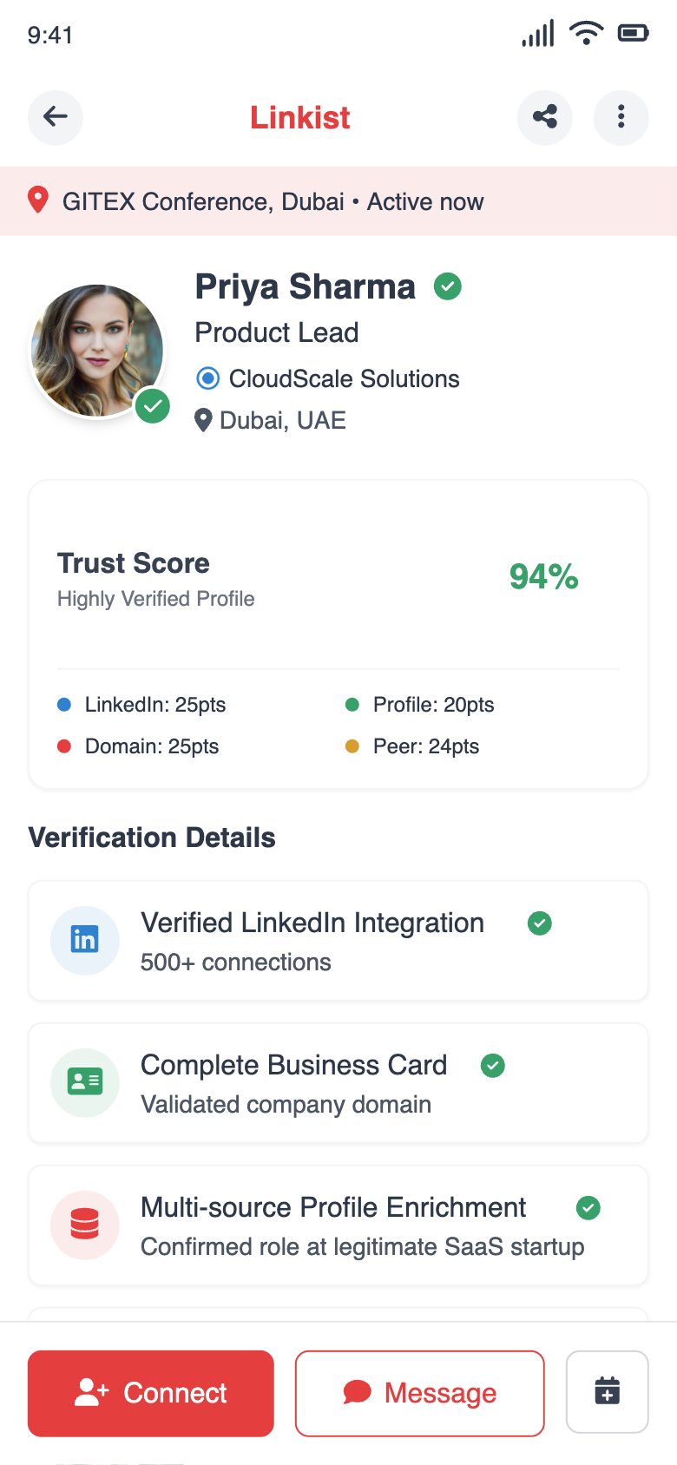Click the LinkedIn icon in verification details
Image resolution: width=677 pixels, height=1465 pixels.
click(84, 940)
